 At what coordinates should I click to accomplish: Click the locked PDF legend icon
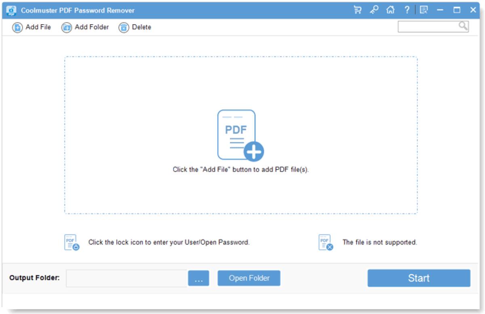[x=71, y=242]
